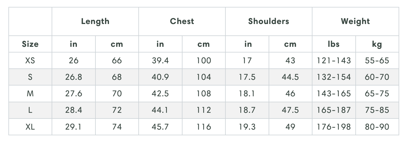The image size is (407, 144).
Task: Select the XL size row label
Action: pyautogui.click(x=30, y=127)
